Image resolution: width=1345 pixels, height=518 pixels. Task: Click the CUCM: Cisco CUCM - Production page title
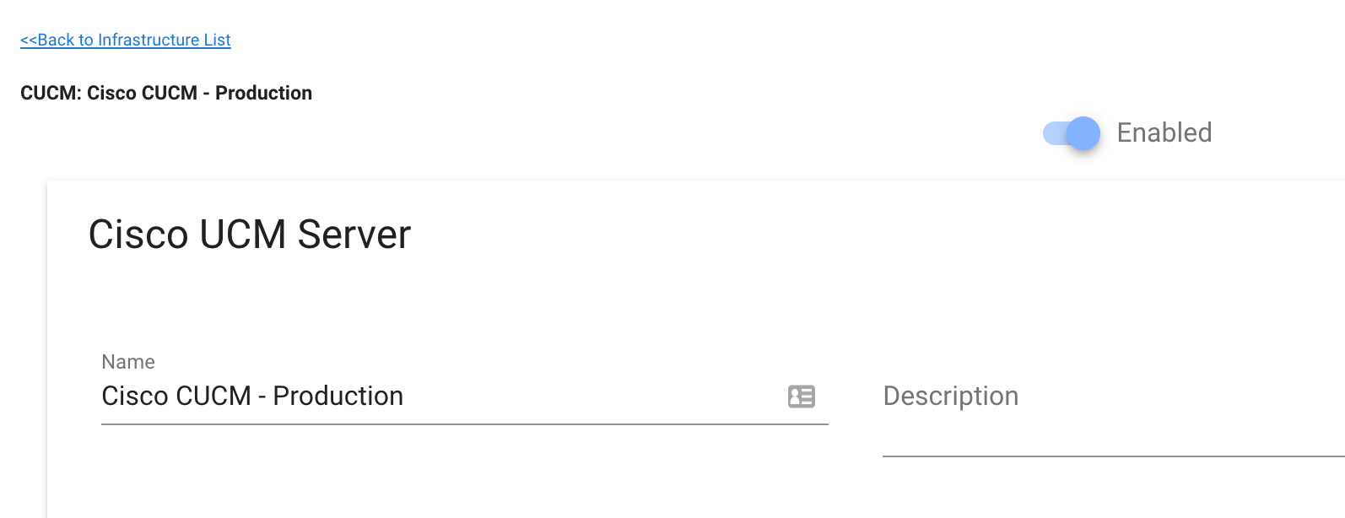tap(166, 93)
